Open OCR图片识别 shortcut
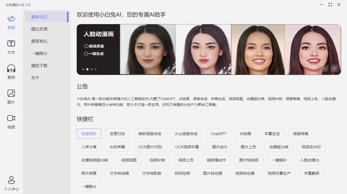 tap(150, 147)
